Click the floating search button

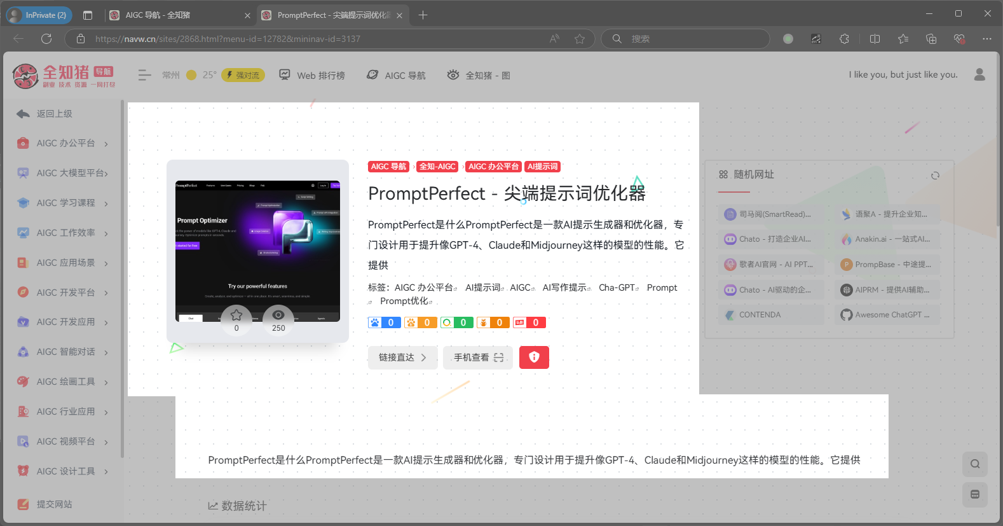[975, 464]
